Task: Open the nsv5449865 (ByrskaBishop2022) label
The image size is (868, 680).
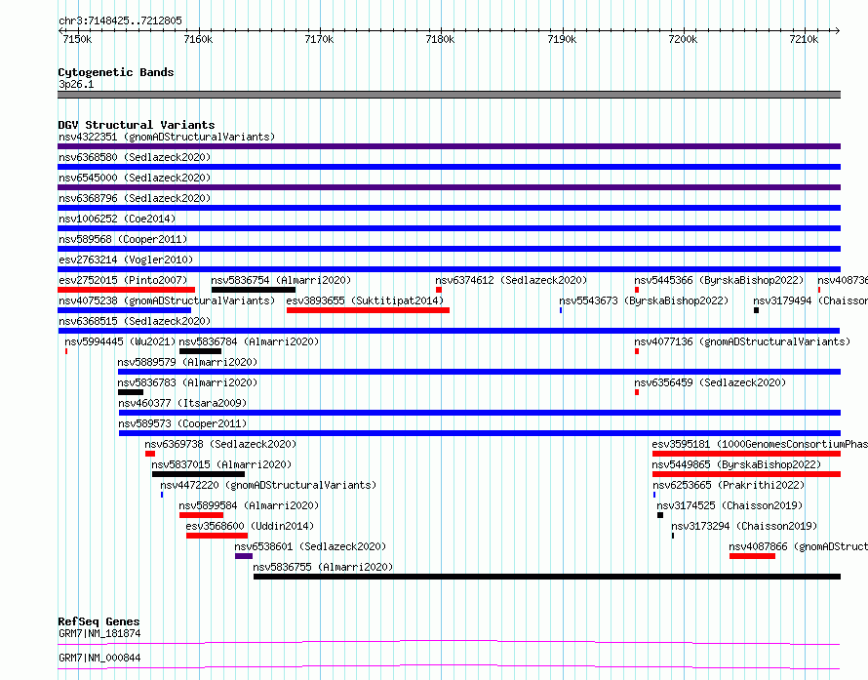Action: pos(736,464)
